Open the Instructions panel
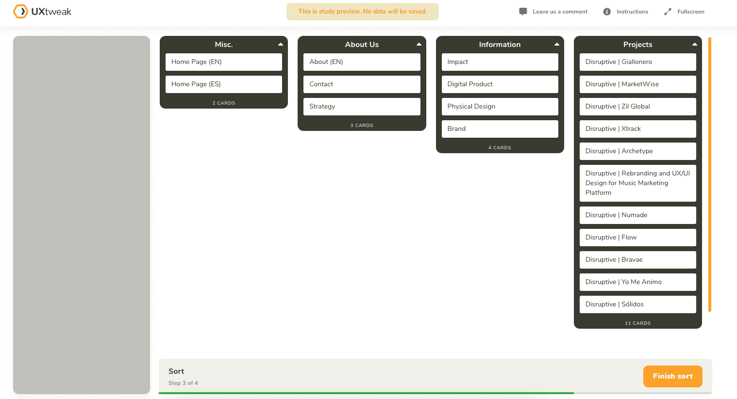Screen dimensions: 737x399 [631, 11]
